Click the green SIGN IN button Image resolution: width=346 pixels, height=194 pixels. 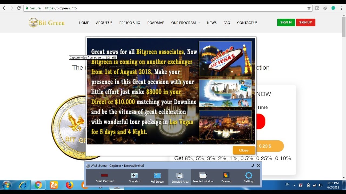pyautogui.click(x=286, y=22)
